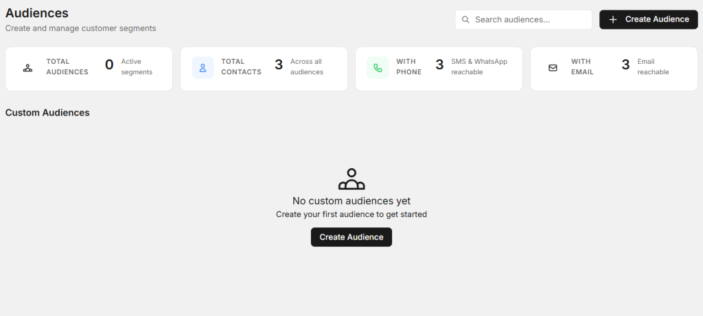
Task: Click the plus icon on Create Audience
Action: click(x=613, y=20)
